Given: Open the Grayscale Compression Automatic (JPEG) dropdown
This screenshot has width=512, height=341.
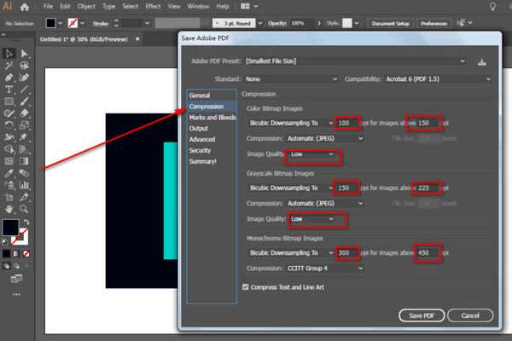Looking at the screenshot, I should (325, 203).
